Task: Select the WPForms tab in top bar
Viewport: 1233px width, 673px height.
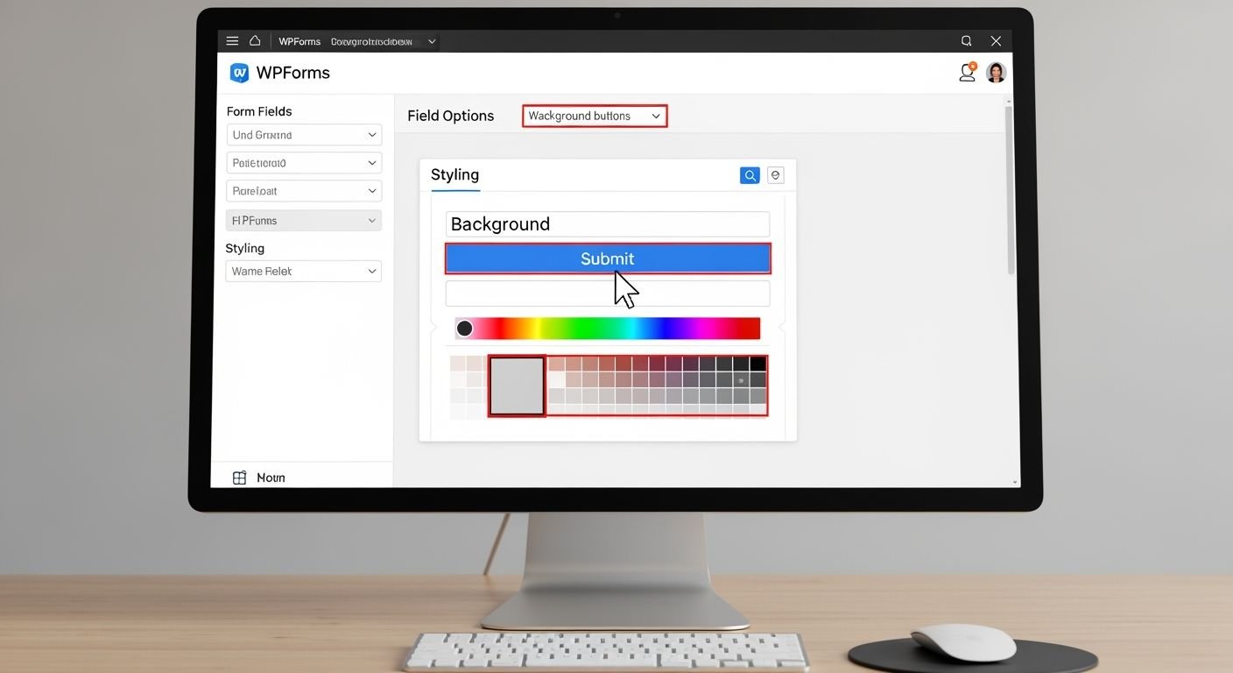Action: (299, 41)
